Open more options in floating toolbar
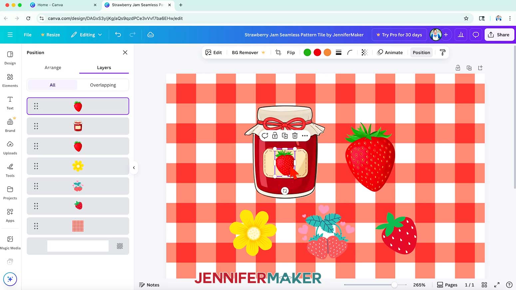The height and width of the screenshot is (290, 516). (305, 136)
